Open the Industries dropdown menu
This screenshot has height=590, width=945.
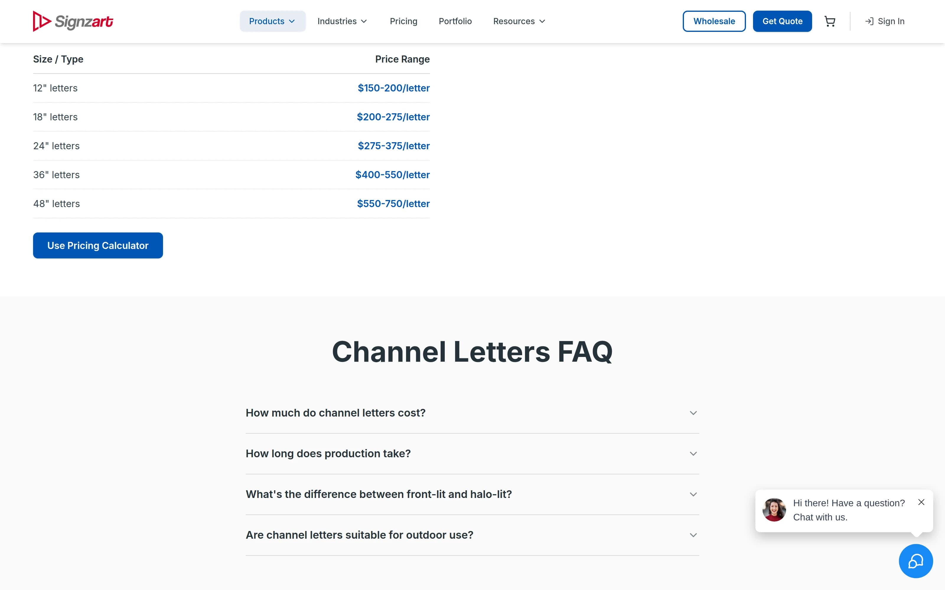(x=342, y=21)
